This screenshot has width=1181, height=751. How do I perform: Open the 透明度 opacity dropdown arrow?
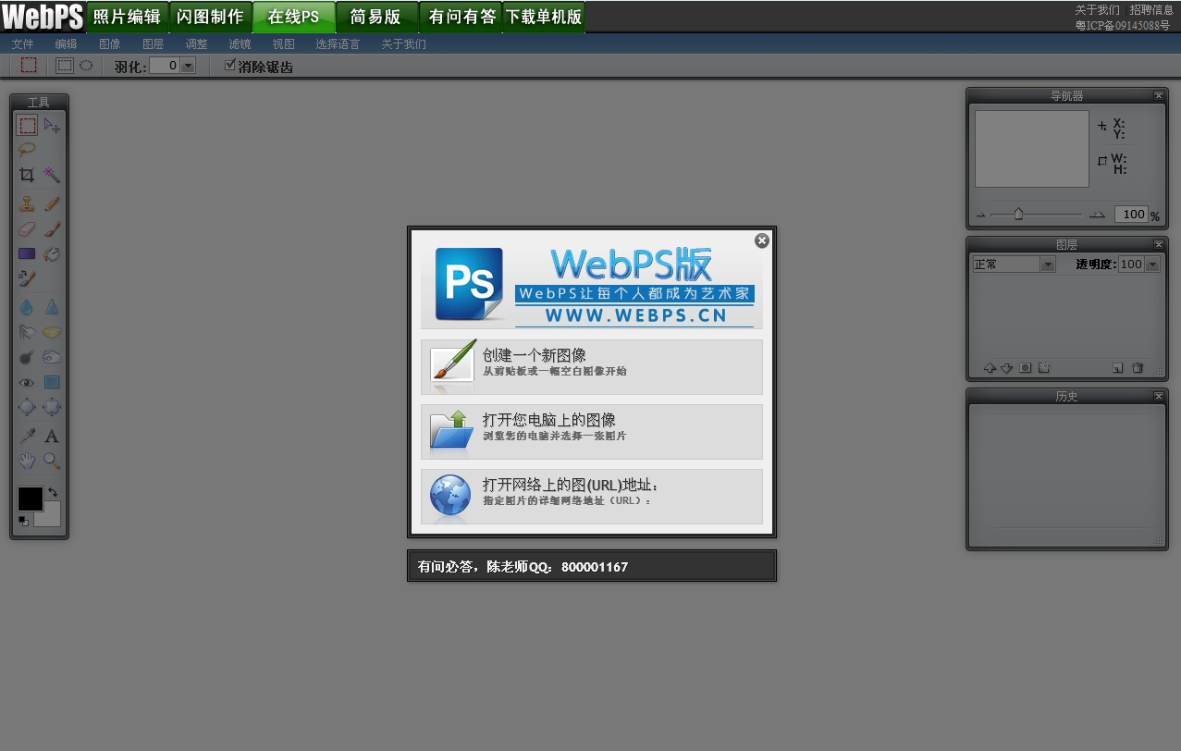[1152, 265]
